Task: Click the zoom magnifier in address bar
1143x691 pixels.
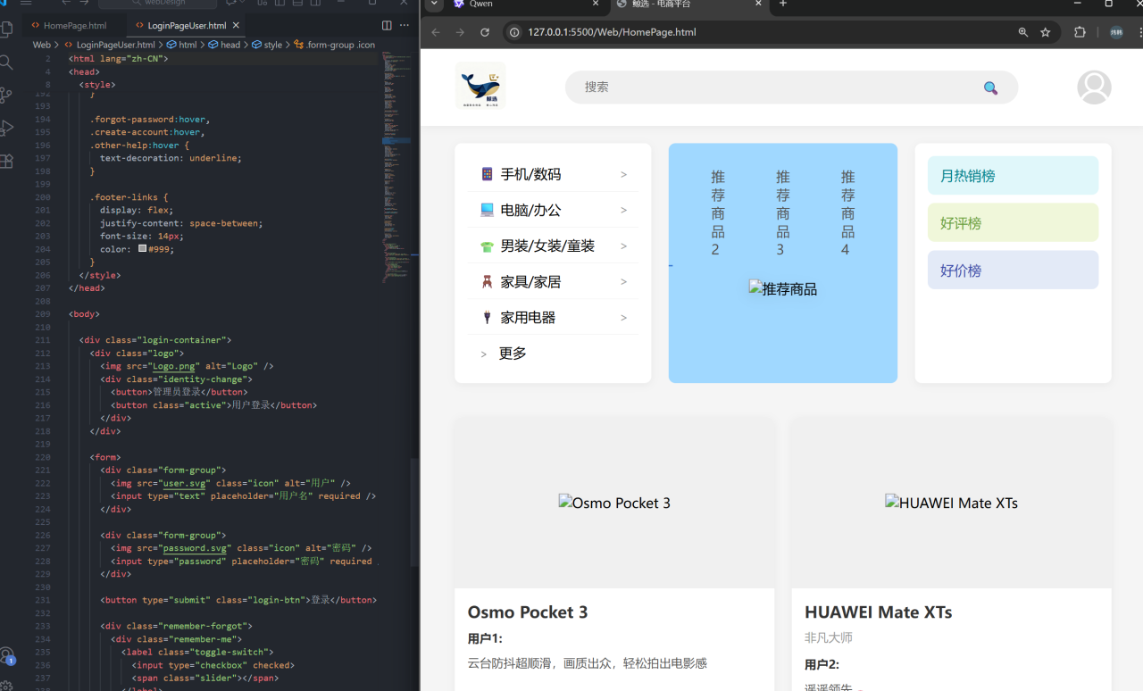Action: click(x=1023, y=32)
